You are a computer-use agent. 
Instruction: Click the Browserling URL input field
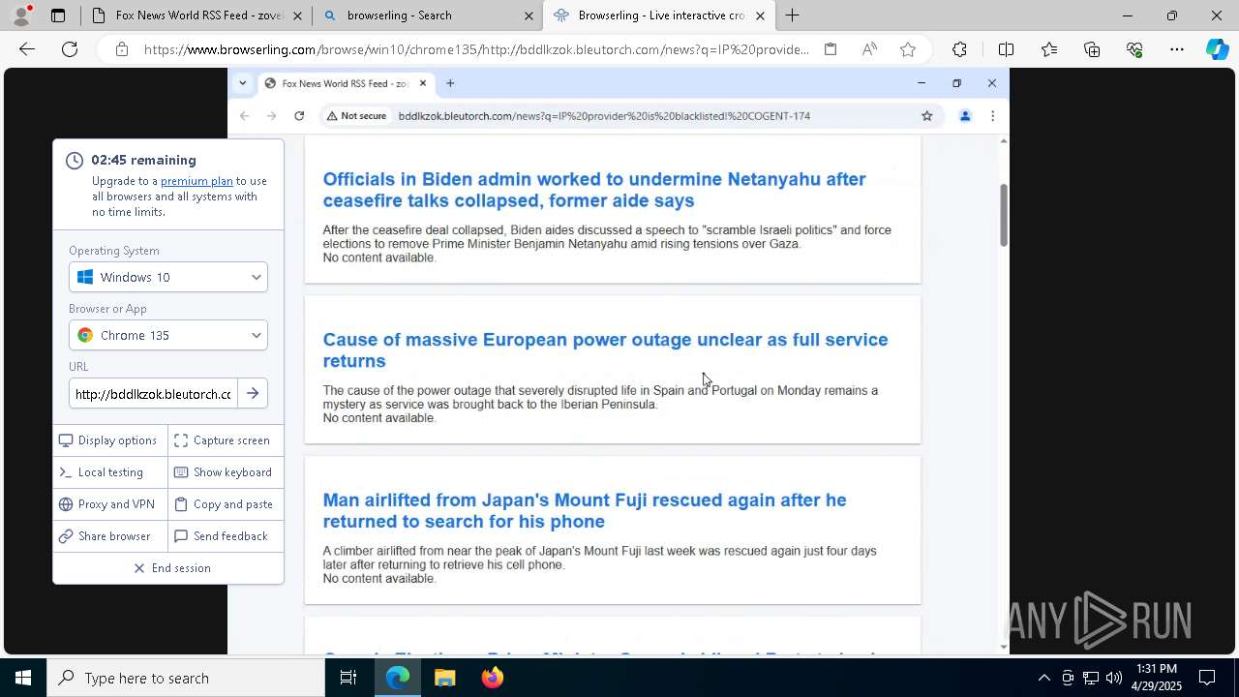tap(152, 394)
